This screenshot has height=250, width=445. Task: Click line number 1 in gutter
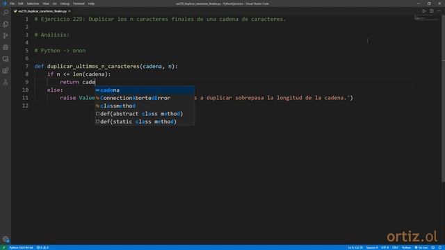(x=26, y=19)
